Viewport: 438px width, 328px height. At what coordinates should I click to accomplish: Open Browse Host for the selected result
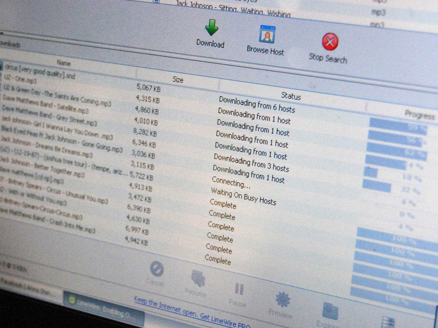coord(266,40)
